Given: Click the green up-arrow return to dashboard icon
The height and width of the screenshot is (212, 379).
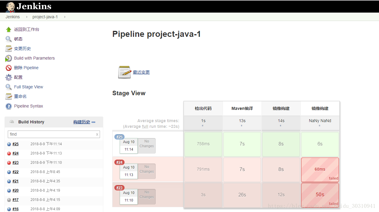Looking at the screenshot, I should tap(9, 29).
